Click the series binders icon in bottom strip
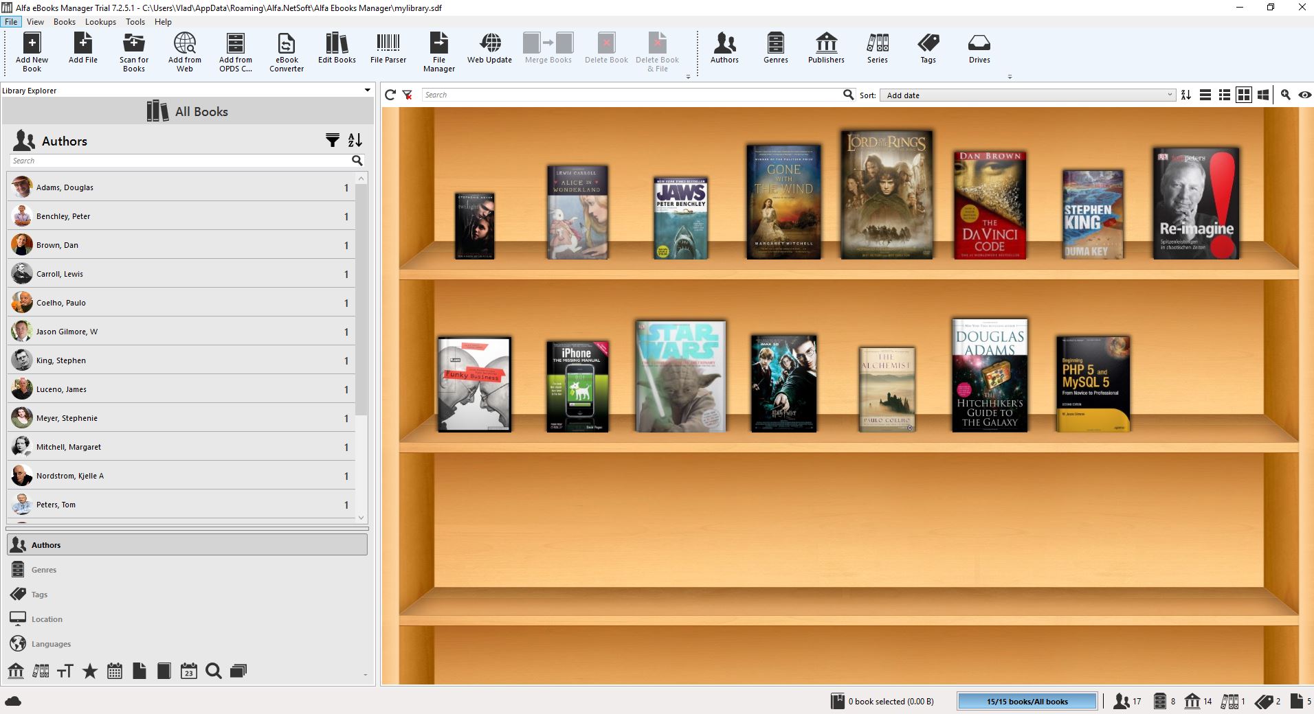The image size is (1314, 714). [x=41, y=671]
